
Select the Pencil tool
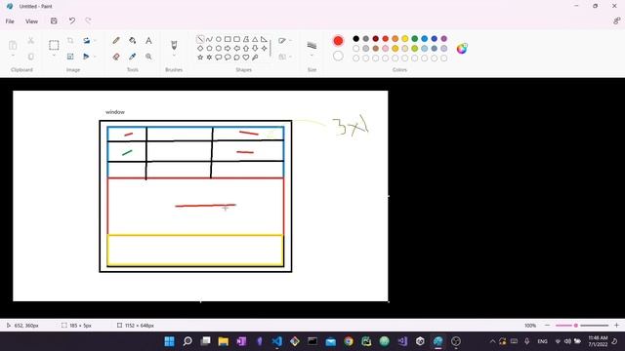(x=116, y=41)
